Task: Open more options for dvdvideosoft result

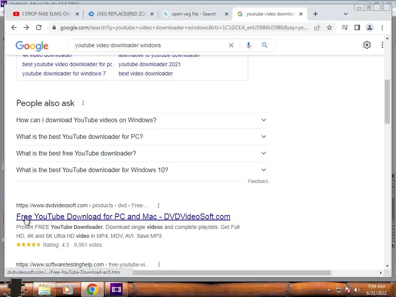Action: 158,205
